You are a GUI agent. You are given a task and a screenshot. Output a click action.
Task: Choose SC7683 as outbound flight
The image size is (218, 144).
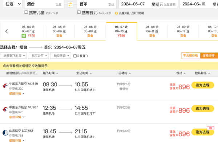tap(203, 132)
